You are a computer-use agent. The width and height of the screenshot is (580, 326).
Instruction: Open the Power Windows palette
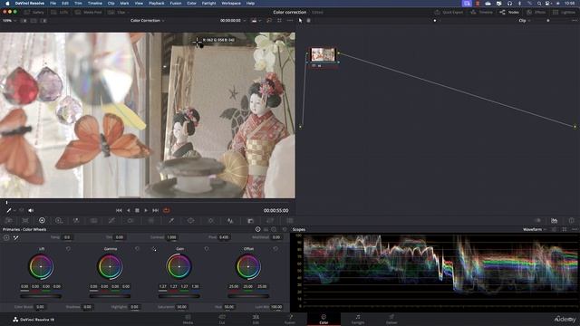[190, 221]
